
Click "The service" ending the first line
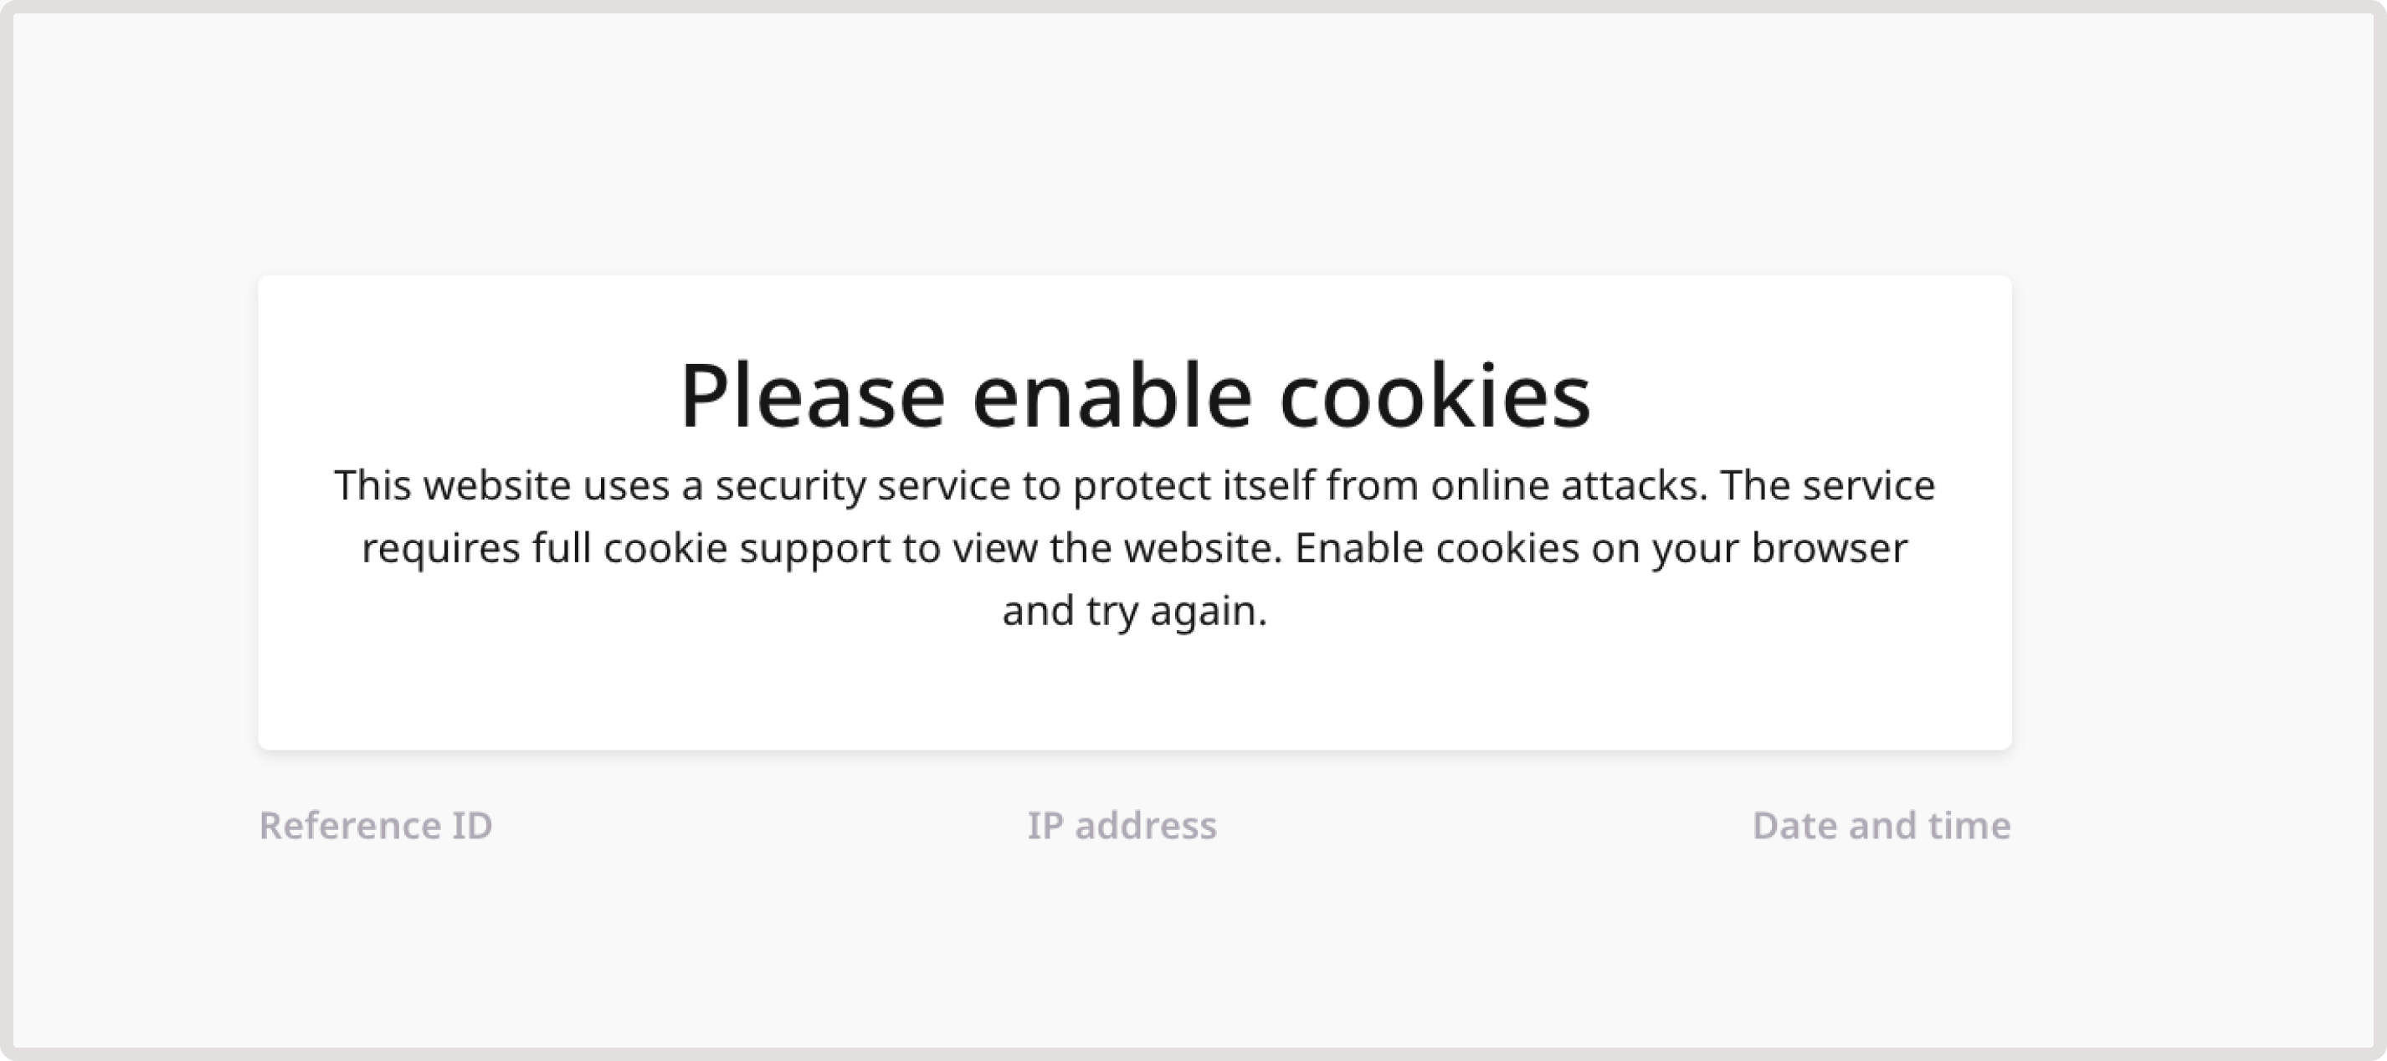[1827, 485]
